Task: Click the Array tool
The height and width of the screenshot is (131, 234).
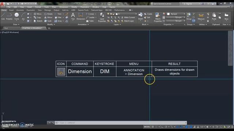Action: pyautogui.click(x=58, y=21)
